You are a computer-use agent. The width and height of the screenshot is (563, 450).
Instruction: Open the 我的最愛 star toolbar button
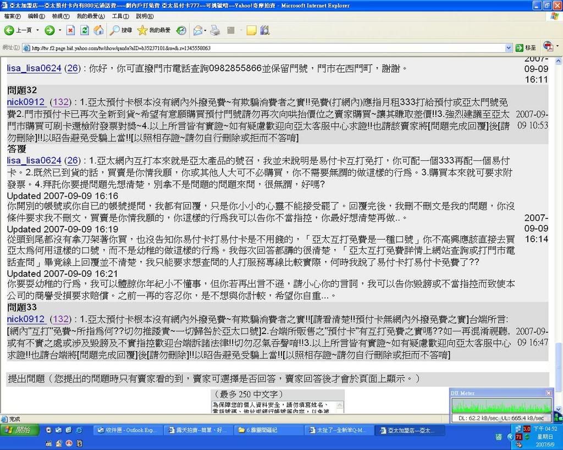pyautogui.click(x=154, y=31)
